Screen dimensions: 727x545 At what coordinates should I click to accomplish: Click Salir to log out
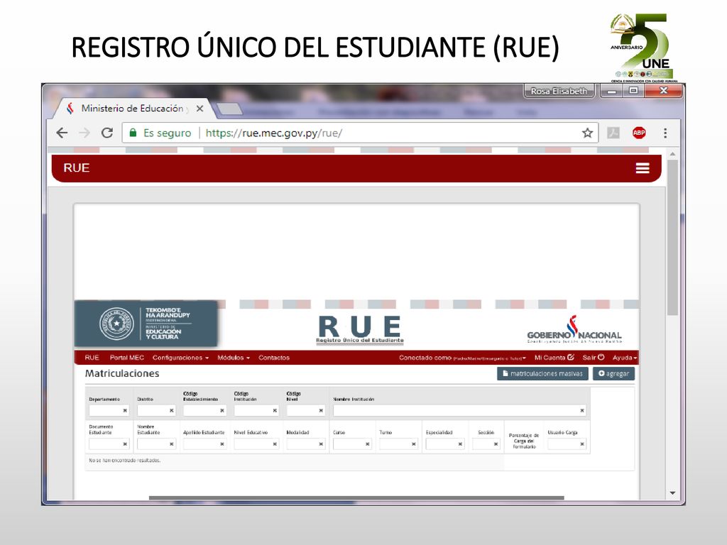coord(594,358)
